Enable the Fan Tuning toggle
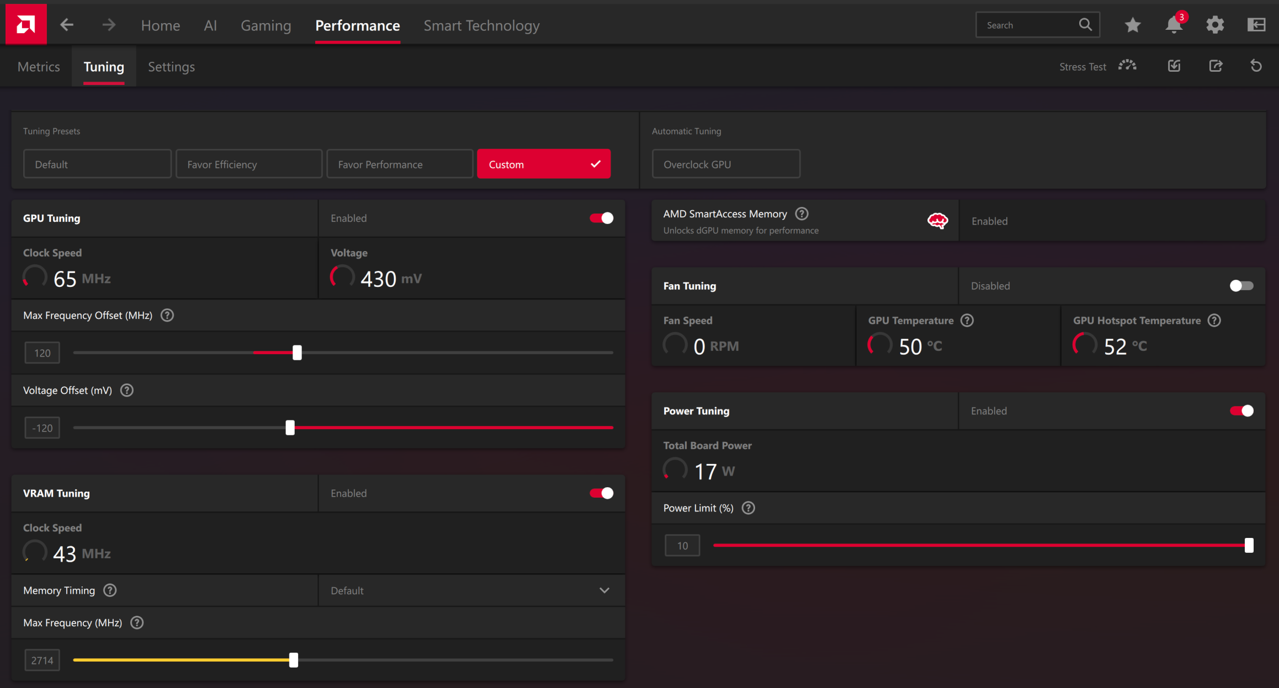Viewport: 1279px width, 688px height. 1241,286
